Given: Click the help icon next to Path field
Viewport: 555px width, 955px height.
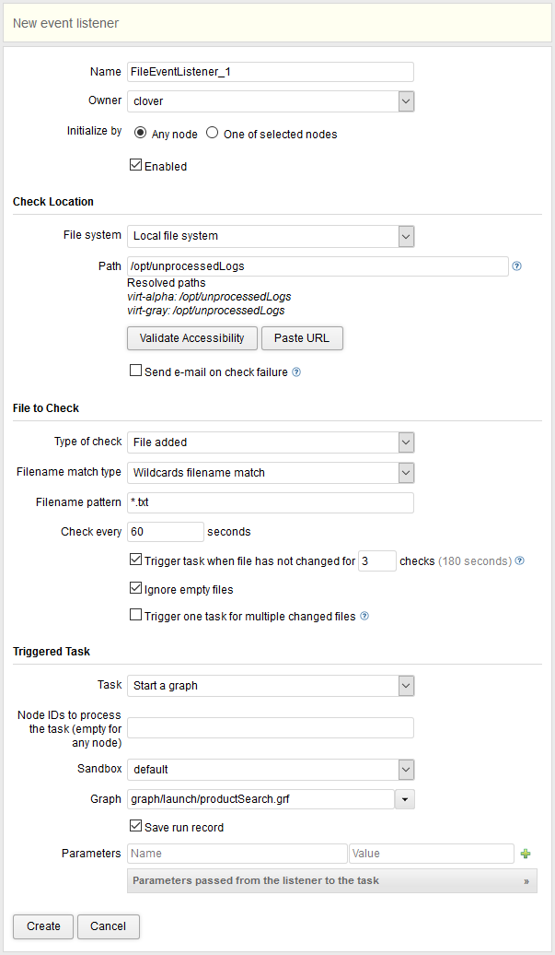Looking at the screenshot, I should click(517, 266).
